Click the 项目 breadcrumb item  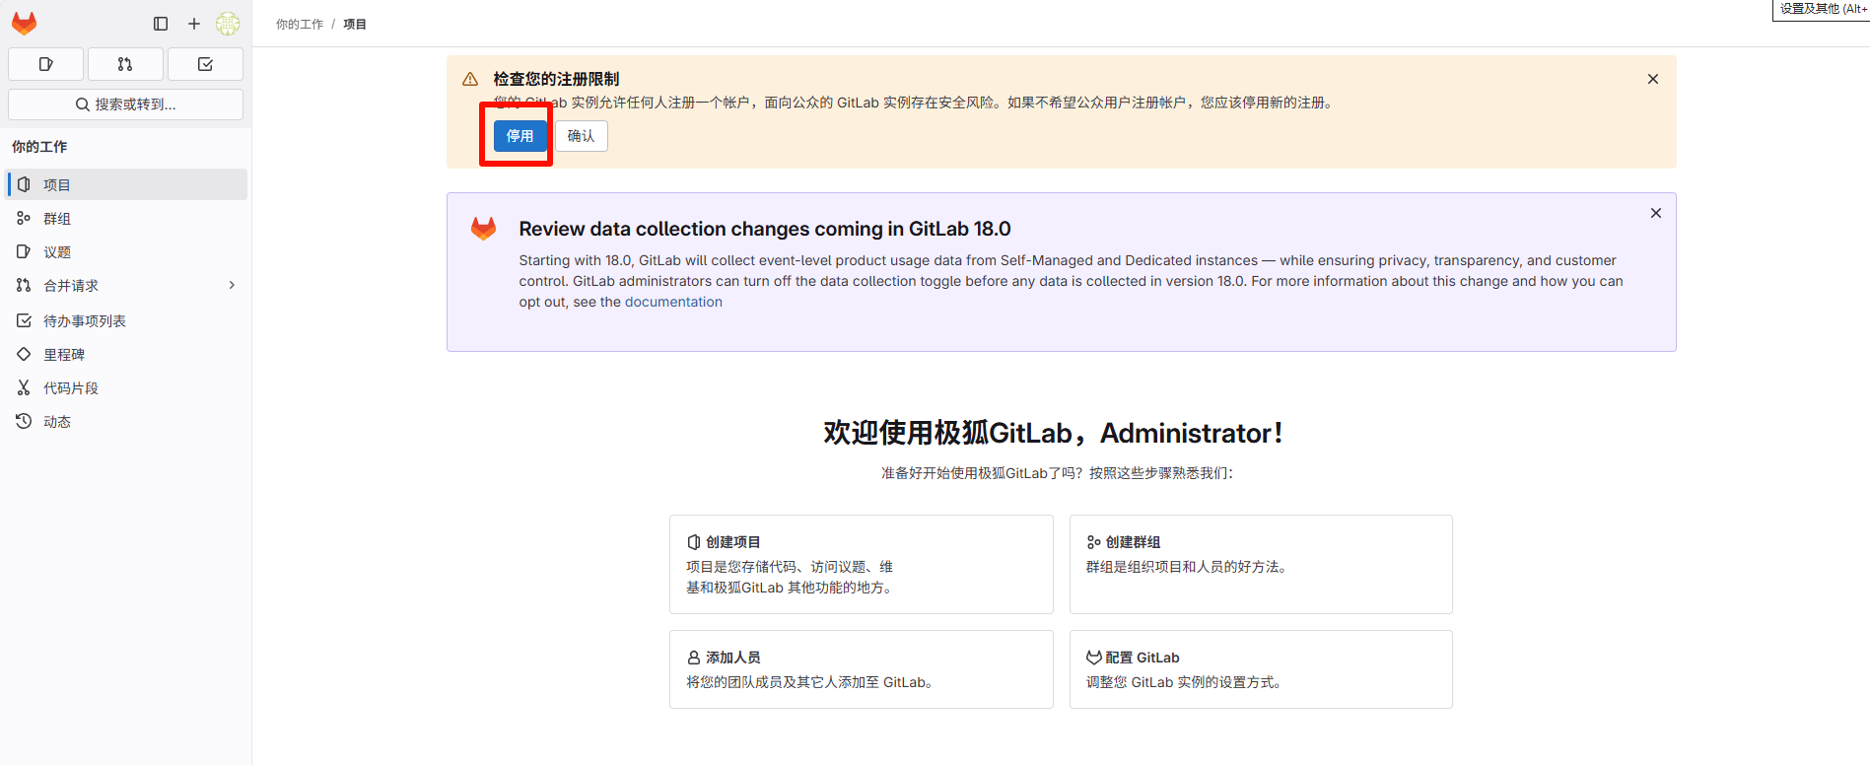[355, 24]
